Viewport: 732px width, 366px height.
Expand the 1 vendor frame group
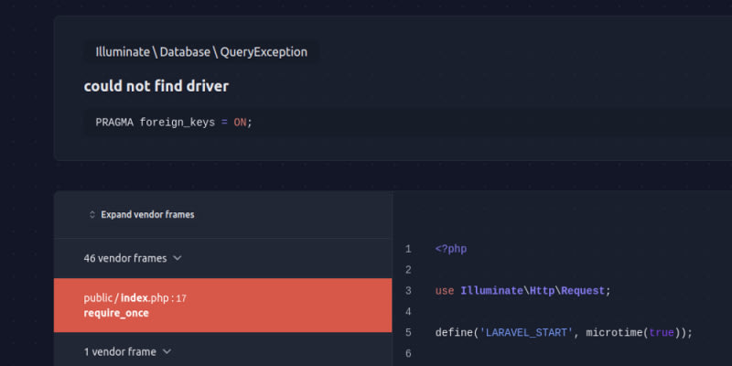pyautogui.click(x=120, y=351)
